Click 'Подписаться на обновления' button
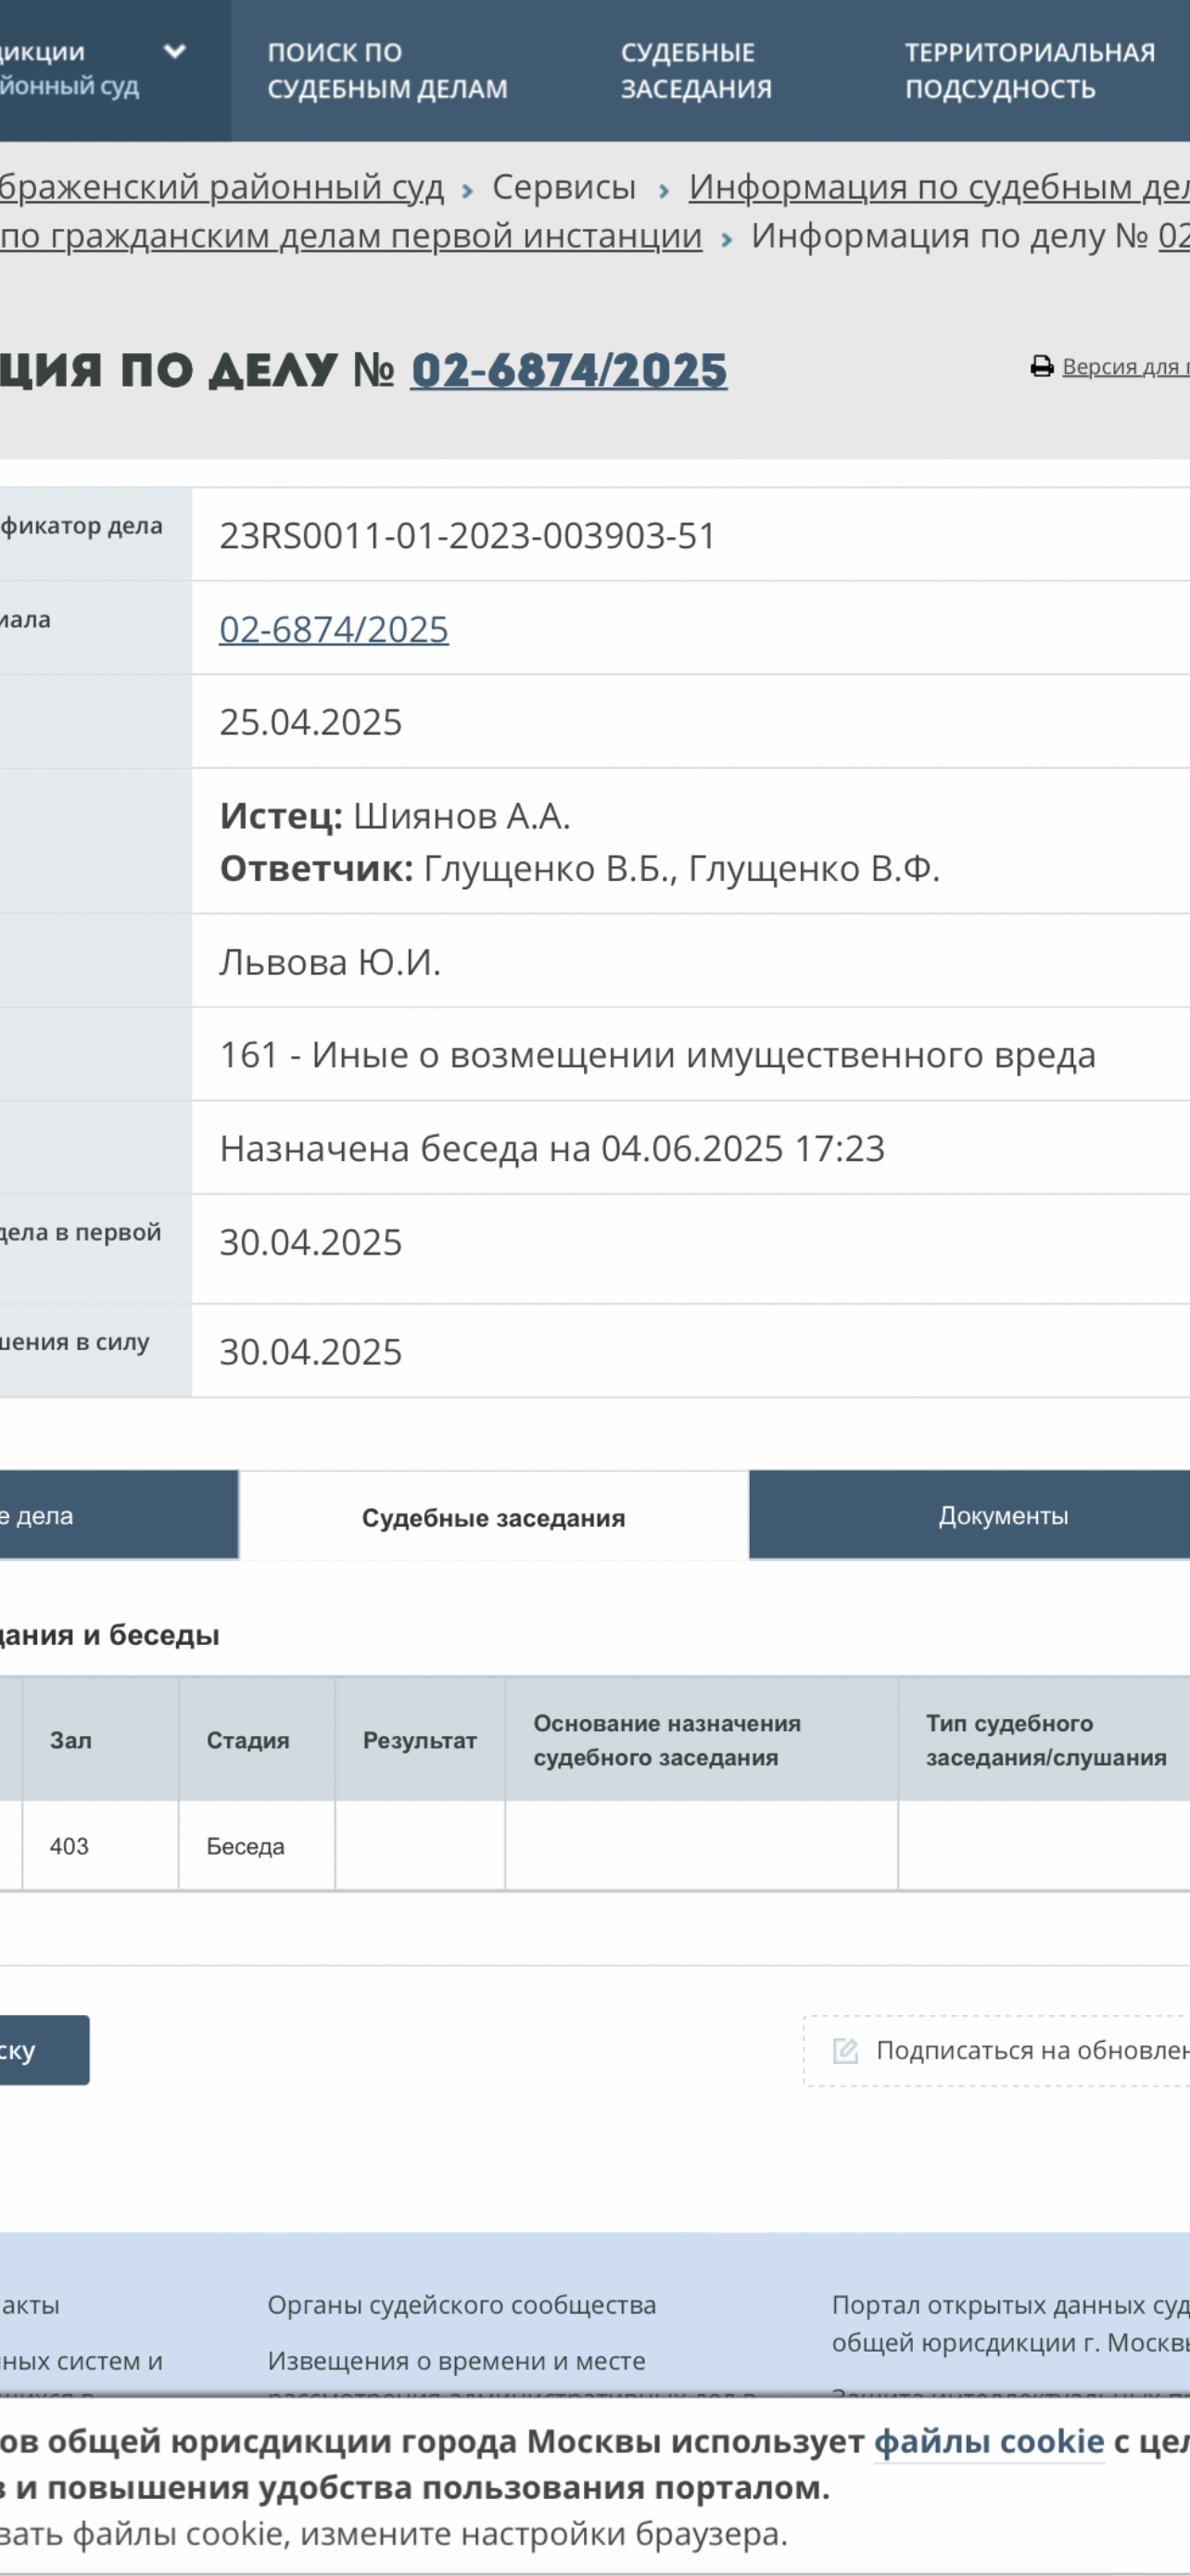The height and width of the screenshot is (2576, 1190). [1031, 2051]
